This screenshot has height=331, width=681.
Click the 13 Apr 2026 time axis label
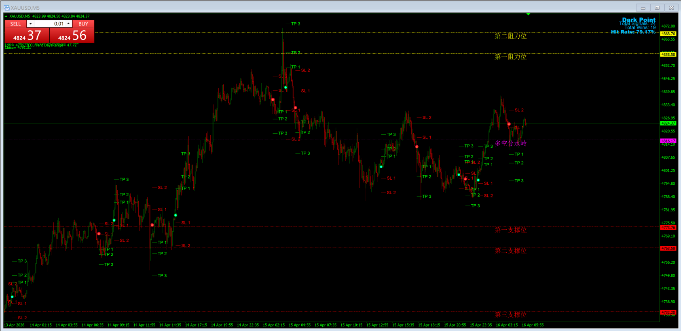tap(14, 325)
